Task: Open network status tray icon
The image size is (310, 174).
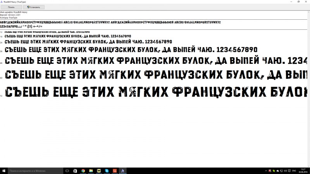Action: [x=282, y=171]
